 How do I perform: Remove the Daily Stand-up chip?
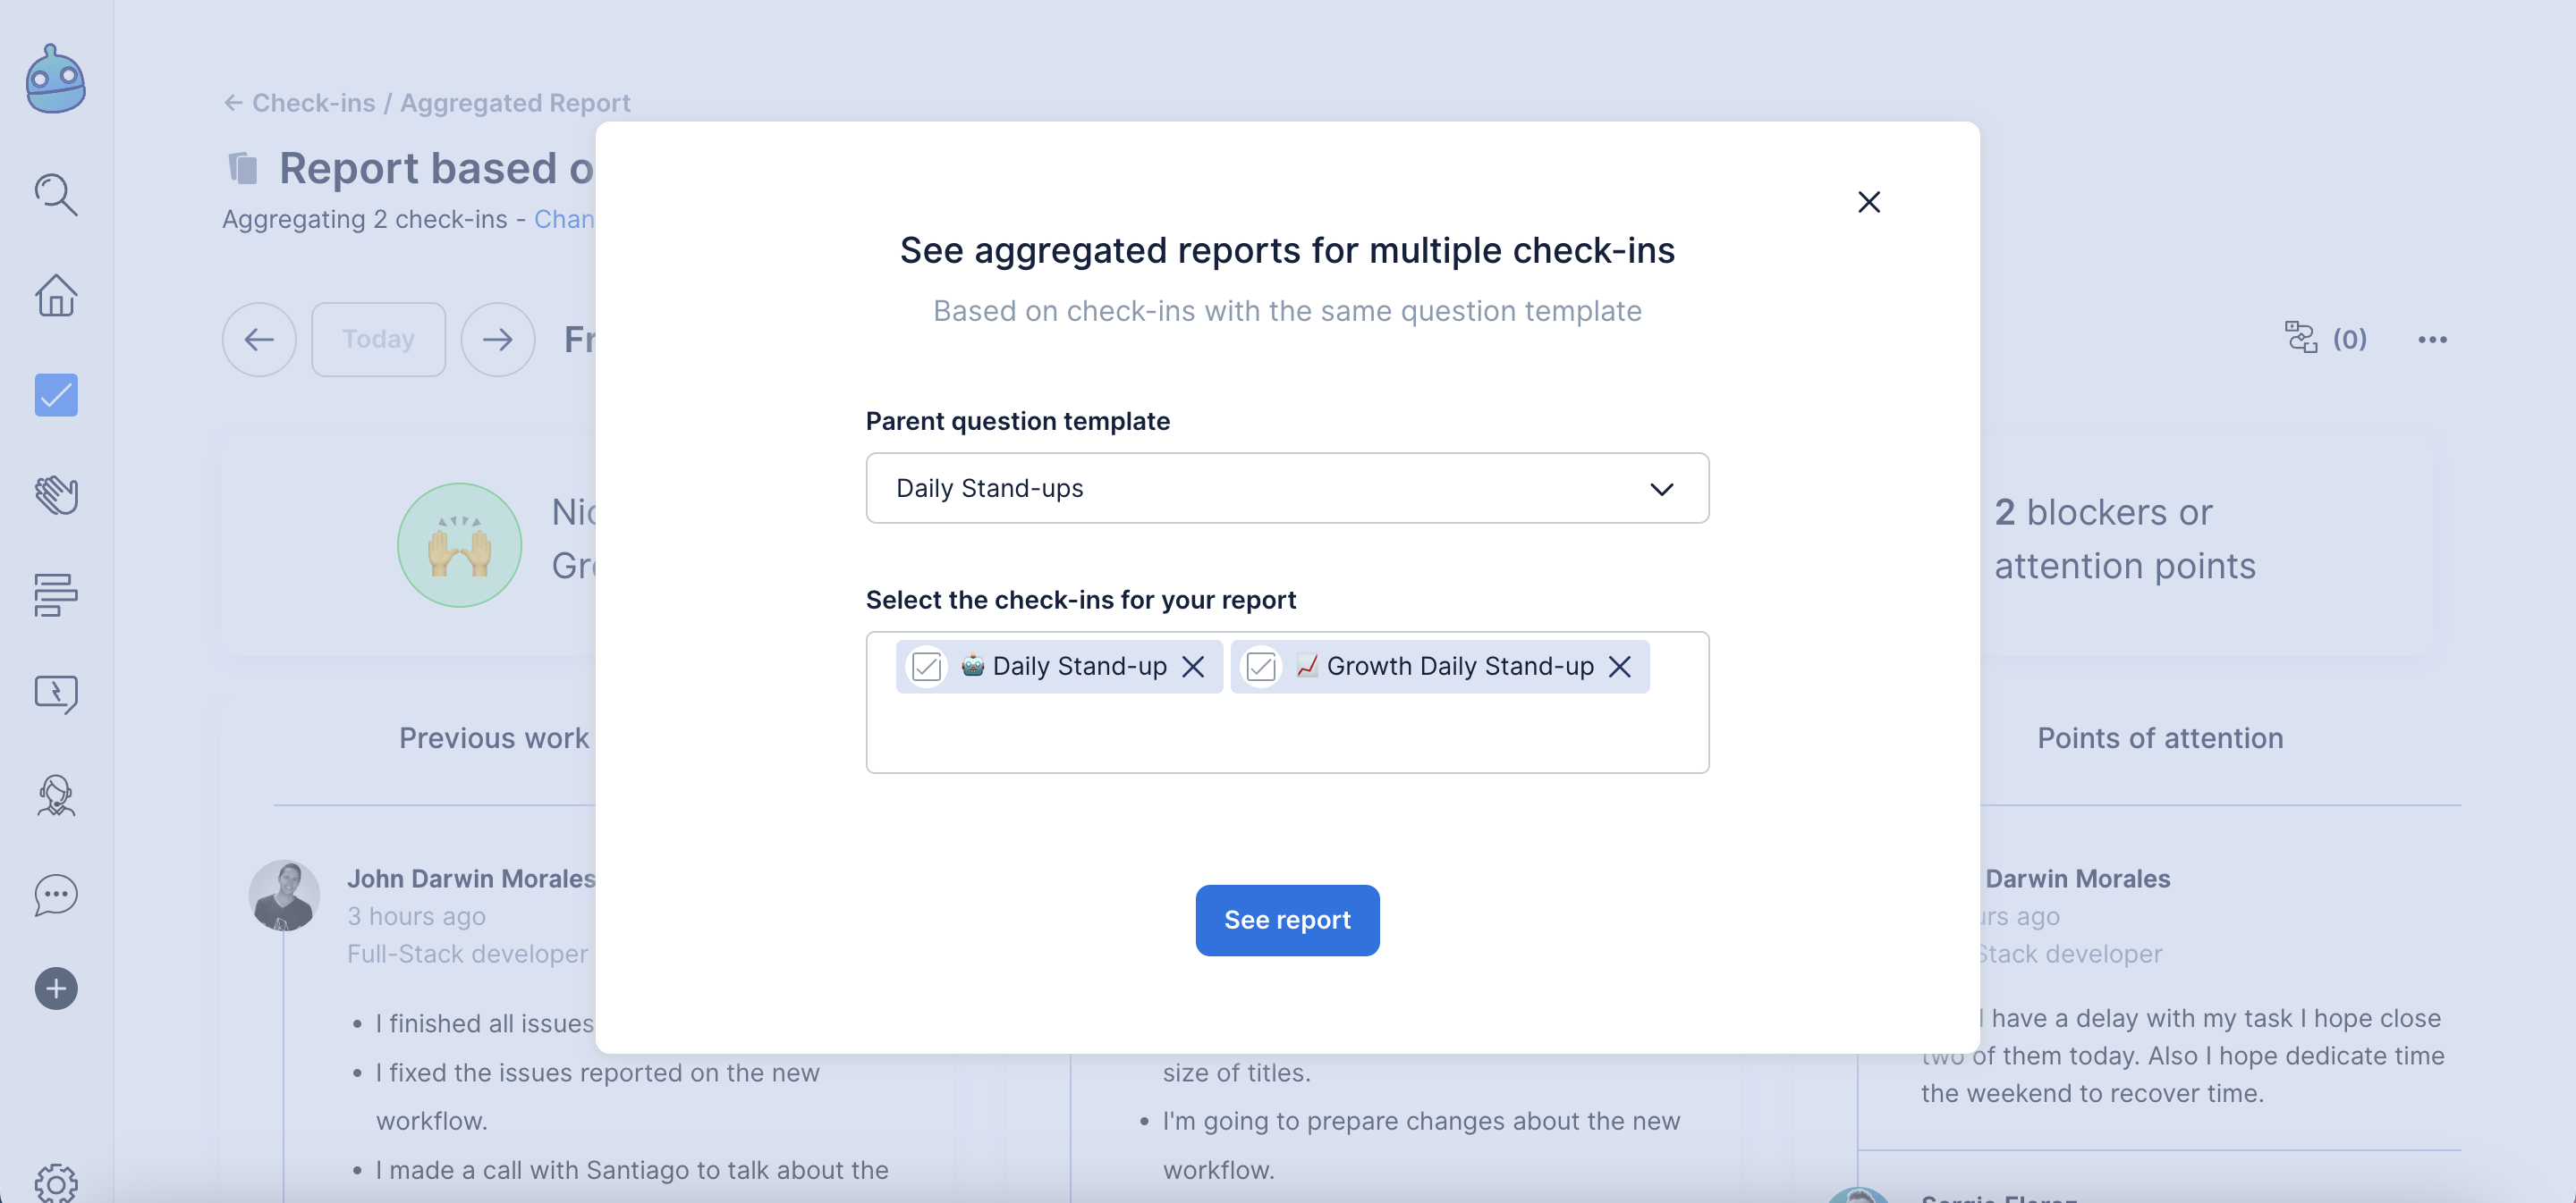pos(1193,667)
